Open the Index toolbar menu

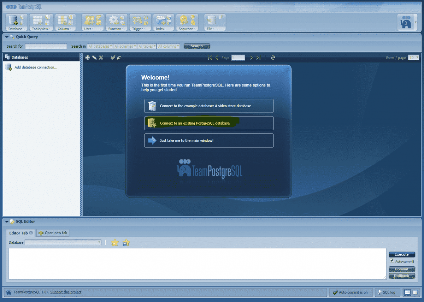pos(164,23)
